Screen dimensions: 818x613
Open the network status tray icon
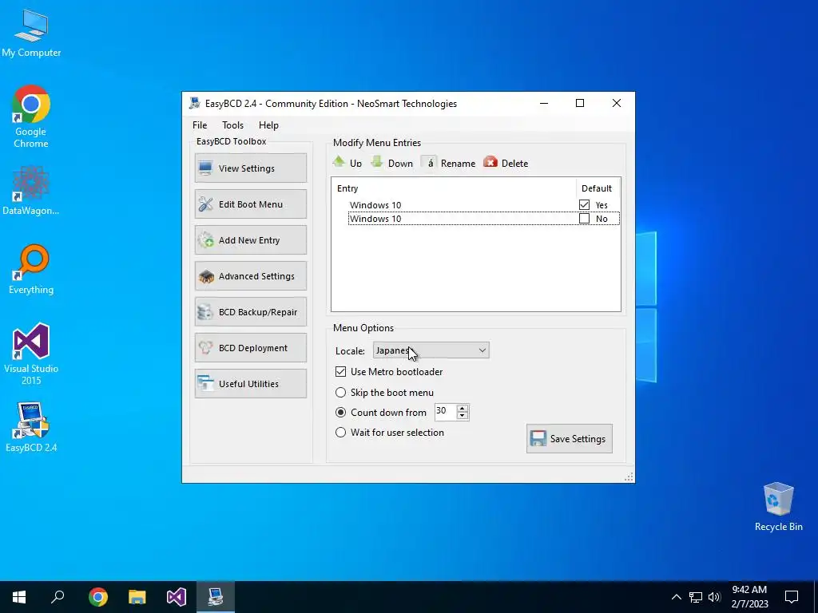(696, 597)
